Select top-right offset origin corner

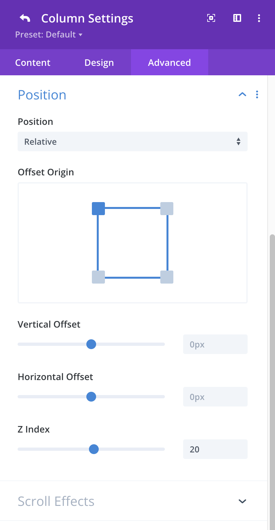(167, 209)
